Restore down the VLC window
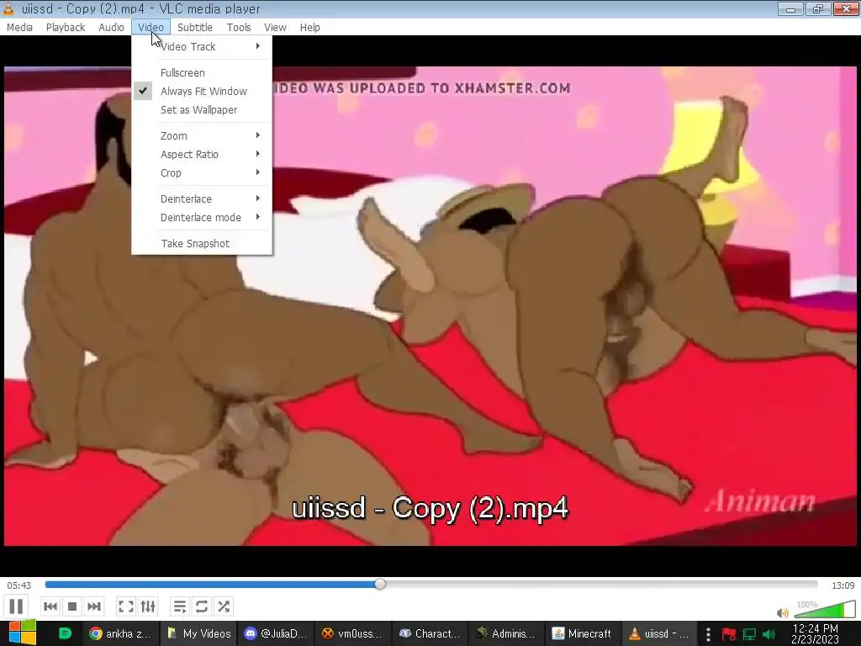The image size is (861, 646). coord(817,8)
